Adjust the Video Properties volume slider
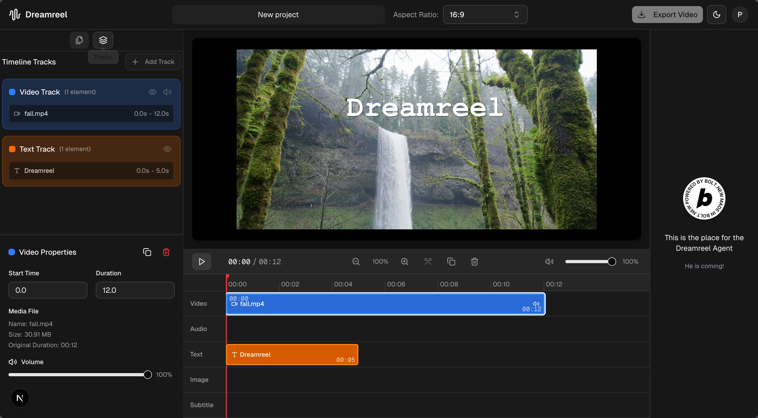The width and height of the screenshot is (758, 418). (x=147, y=374)
